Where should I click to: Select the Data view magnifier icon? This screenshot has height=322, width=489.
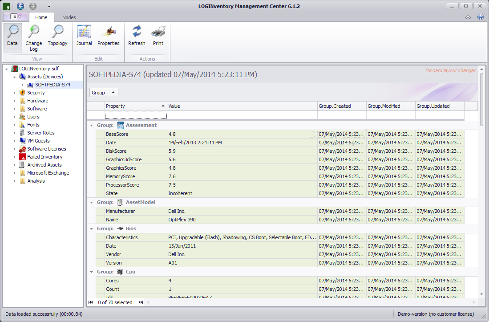pyautogui.click(x=12, y=32)
